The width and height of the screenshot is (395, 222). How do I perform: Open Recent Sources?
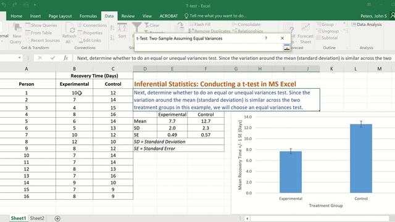pos(43,40)
